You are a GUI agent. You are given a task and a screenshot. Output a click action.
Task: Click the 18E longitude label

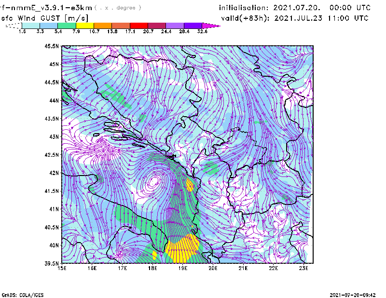point(152,268)
